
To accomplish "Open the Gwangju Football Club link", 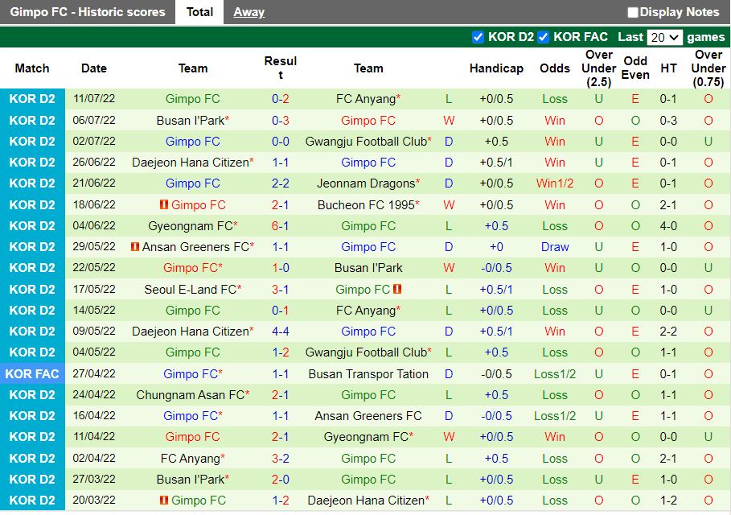I will [x=368, y=141].
